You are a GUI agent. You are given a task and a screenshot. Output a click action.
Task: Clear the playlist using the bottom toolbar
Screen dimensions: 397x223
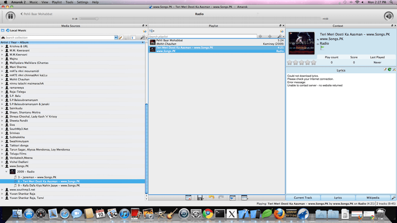(x=188, y=198)
